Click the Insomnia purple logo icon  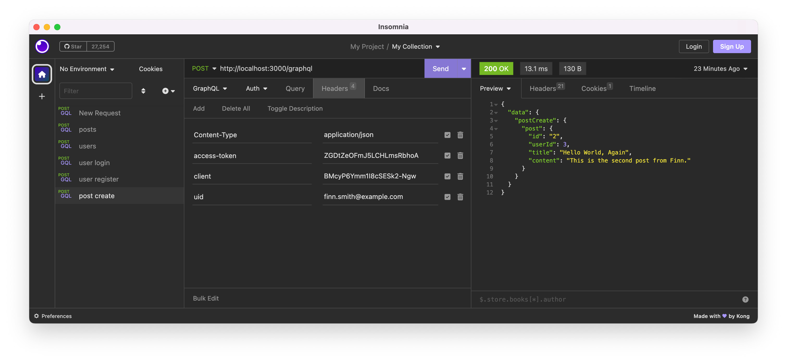click(x=42, y=46)
